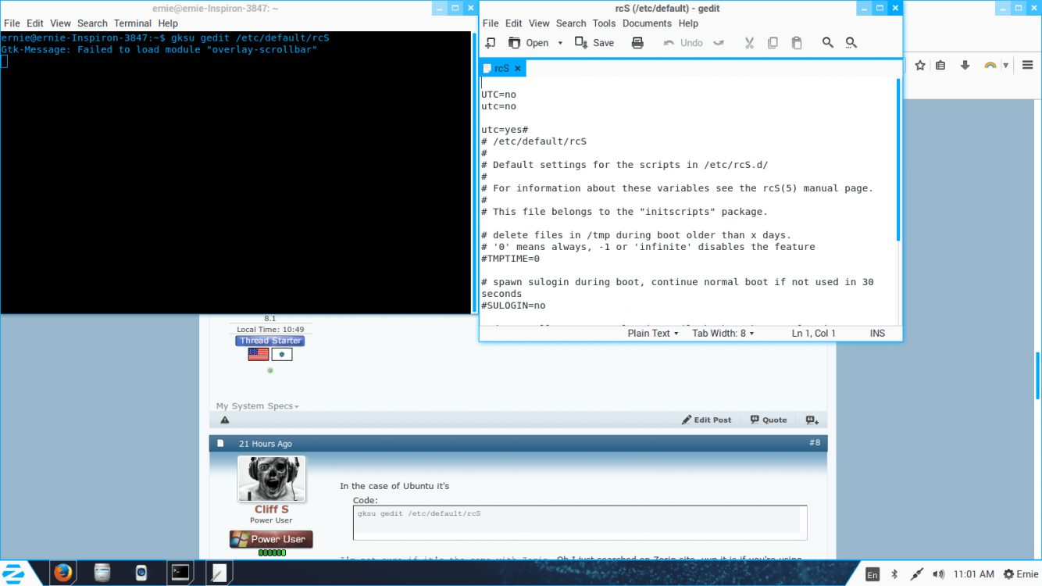Open Bluetooth tray icon

[894, 574]
